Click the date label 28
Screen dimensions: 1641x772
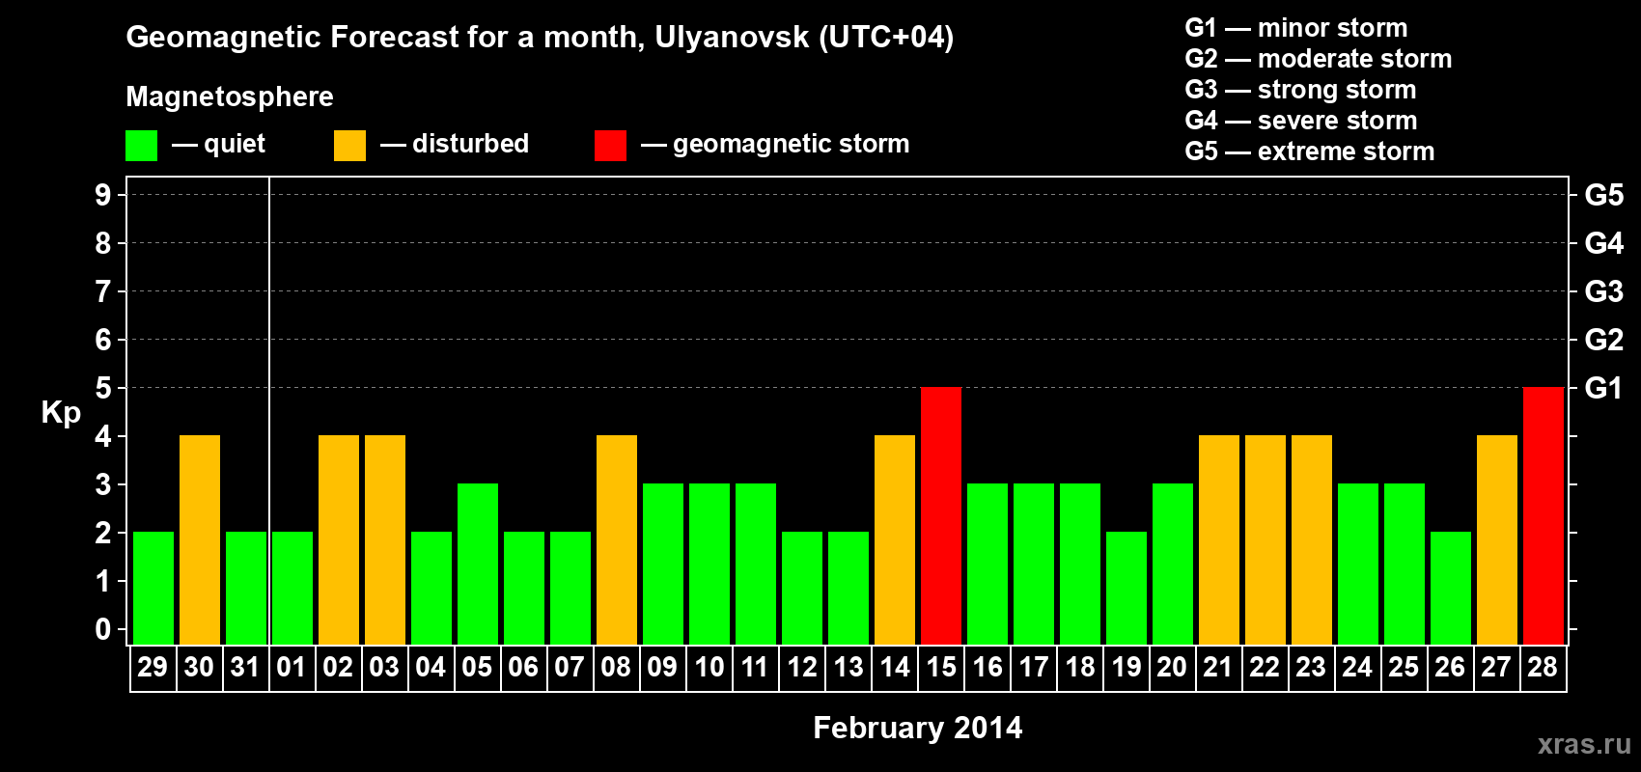click(1543, 667)
